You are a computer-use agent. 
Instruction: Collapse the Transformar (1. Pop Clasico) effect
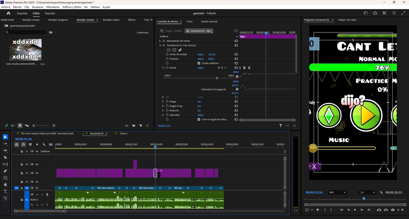160,45
